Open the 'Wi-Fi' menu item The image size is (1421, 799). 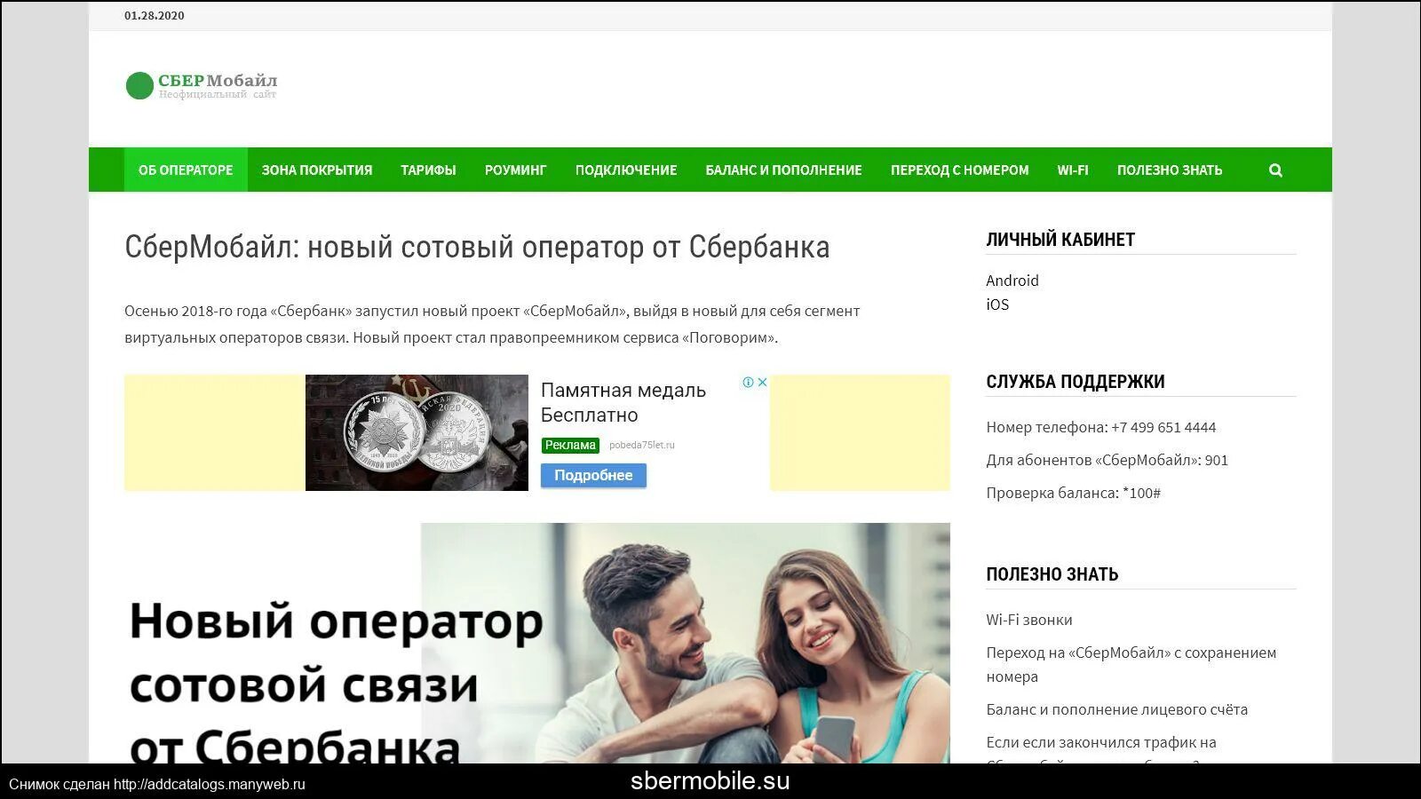tap(1072, 170)
